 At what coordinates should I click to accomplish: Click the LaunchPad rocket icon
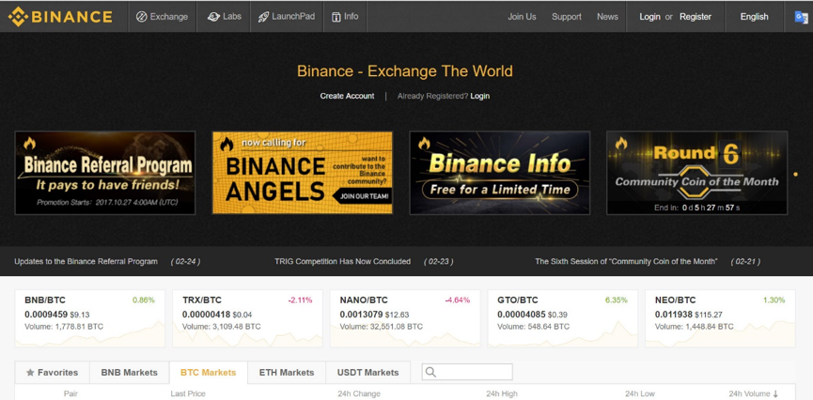(x=263, y=17)
